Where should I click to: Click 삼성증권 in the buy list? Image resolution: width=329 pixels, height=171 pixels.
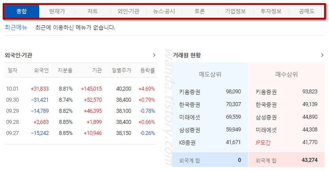click(266, 117)
